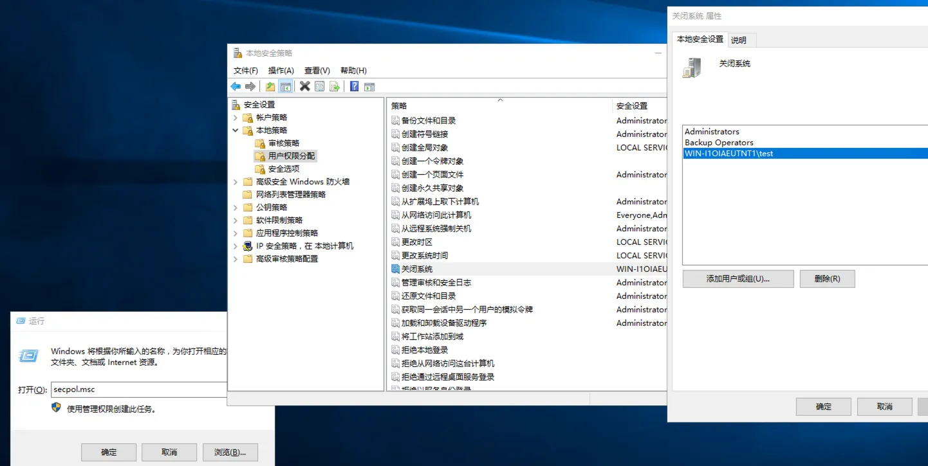Expand the 高级安全 Windows 防火墙 node
This screenshot has height=466, width=928.
coord(236,182)
